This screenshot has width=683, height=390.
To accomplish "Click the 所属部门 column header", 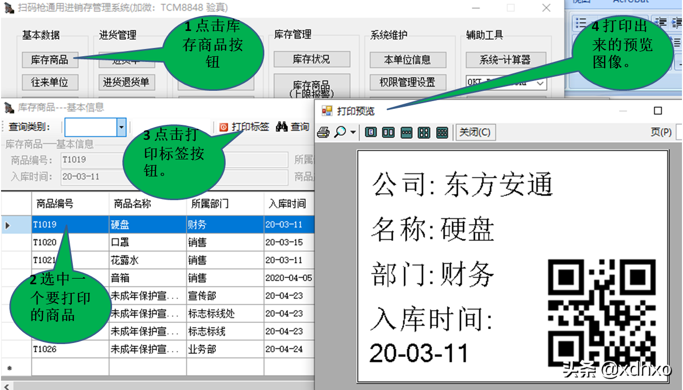I will 225,204.
